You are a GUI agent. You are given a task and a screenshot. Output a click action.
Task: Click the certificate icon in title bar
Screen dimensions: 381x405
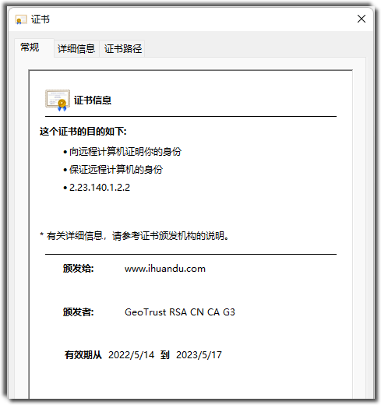(x=21, y=19)
